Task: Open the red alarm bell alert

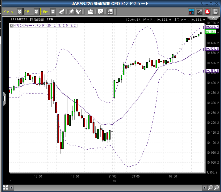Action: point(207,12)
